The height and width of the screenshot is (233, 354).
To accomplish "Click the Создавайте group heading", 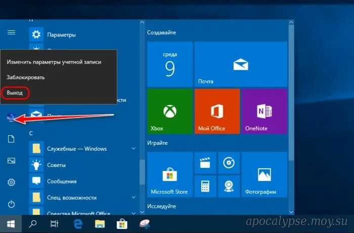I will (161, 32).
